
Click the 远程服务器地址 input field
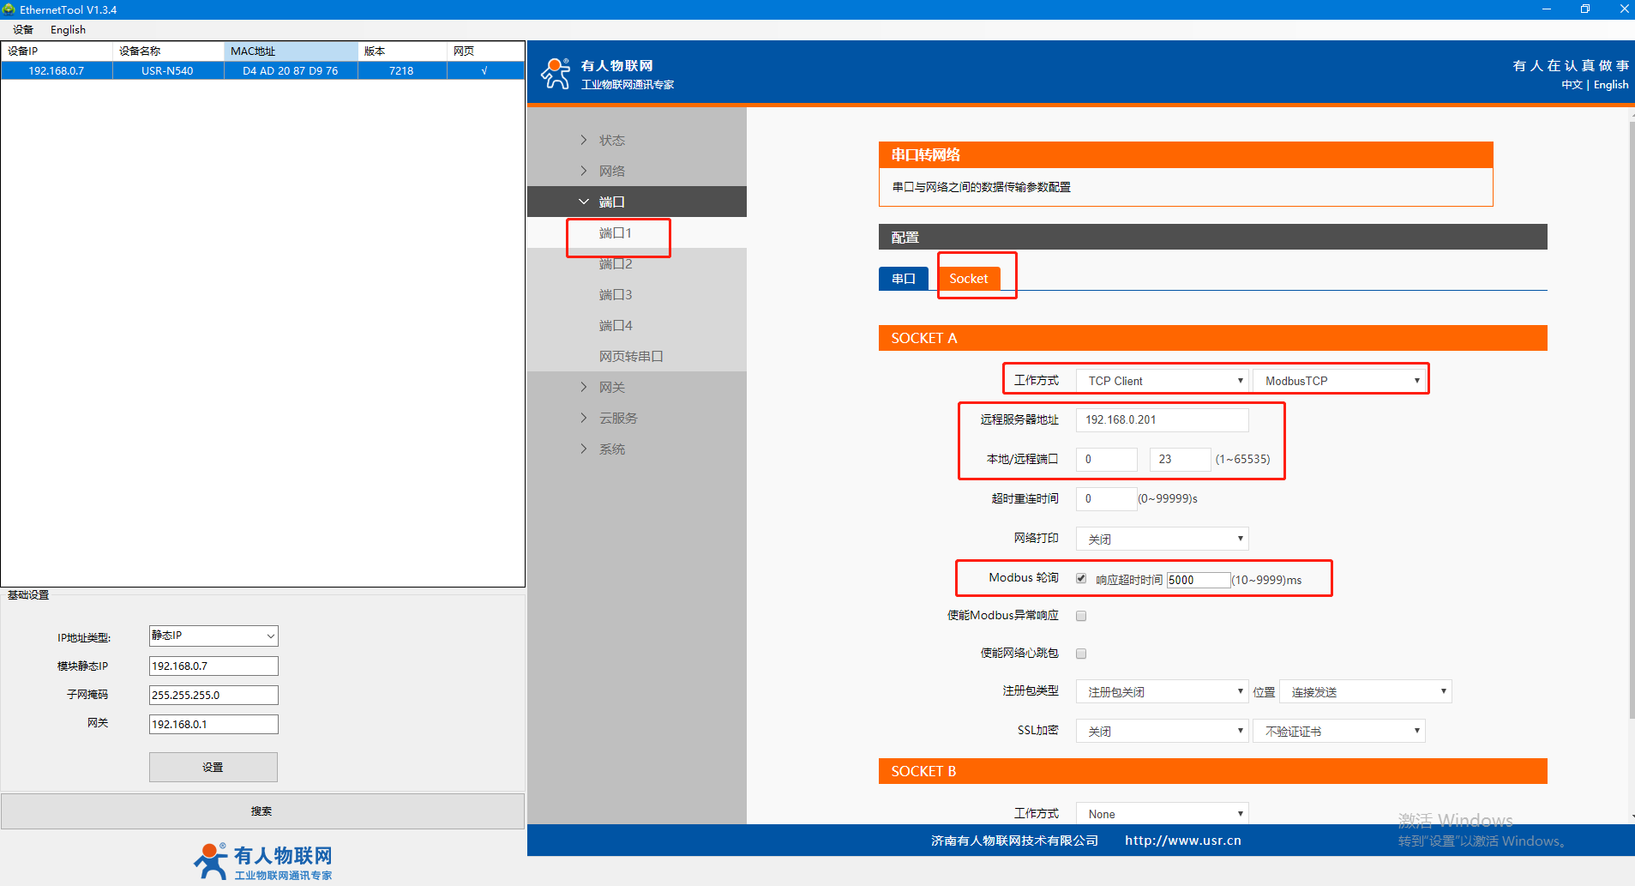(1162, 420)
